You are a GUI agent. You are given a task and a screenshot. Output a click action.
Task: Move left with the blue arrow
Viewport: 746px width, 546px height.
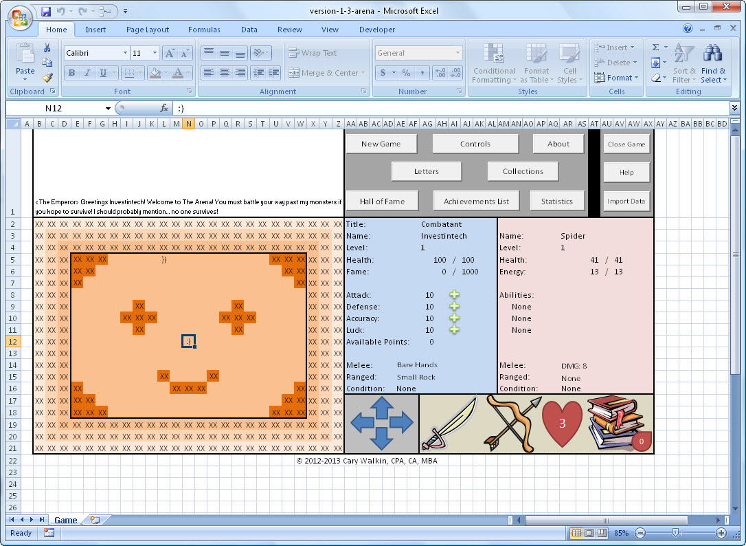pos(361,423)
